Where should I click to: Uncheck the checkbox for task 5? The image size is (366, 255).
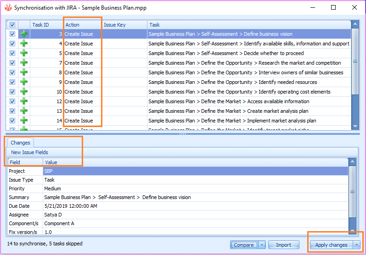tap(12, 53)
